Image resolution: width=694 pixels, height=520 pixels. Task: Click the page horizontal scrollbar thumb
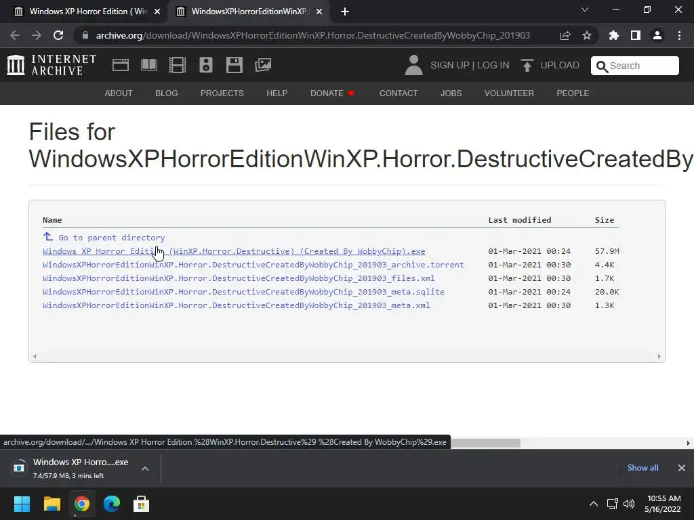(485, 443)
